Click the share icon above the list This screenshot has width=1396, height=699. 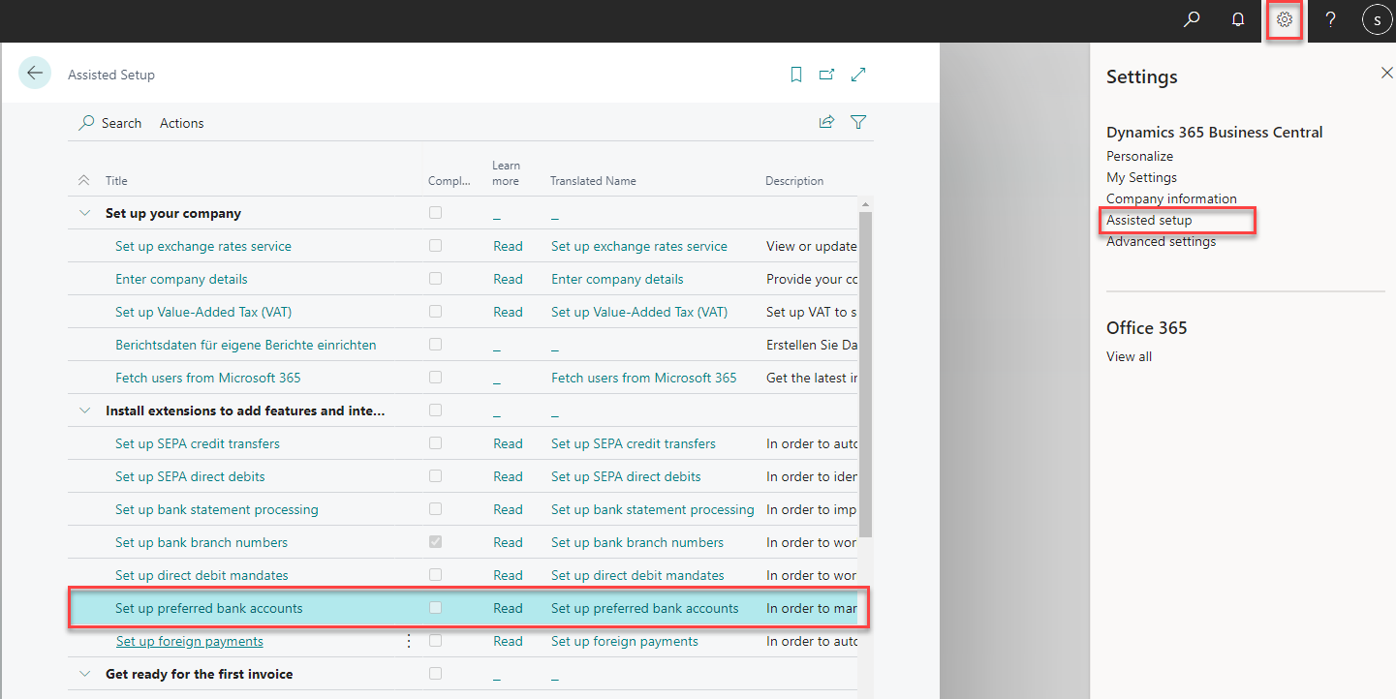826,122
